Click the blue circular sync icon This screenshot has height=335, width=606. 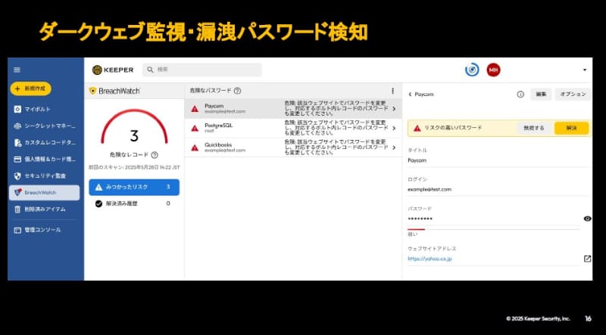click(472, 70)
